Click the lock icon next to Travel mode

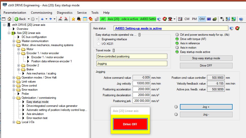114,50
